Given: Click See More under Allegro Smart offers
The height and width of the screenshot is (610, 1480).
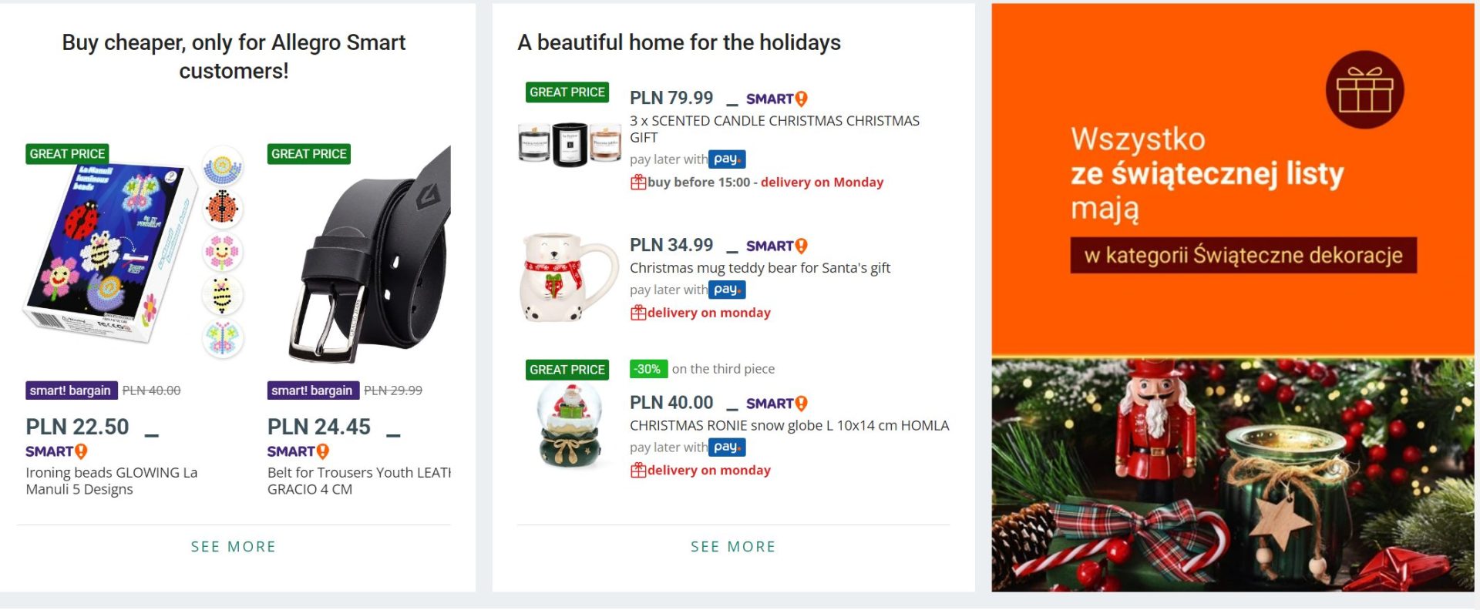Looking at the screenshot, I should pyautogui.click(x=234, y=547).
